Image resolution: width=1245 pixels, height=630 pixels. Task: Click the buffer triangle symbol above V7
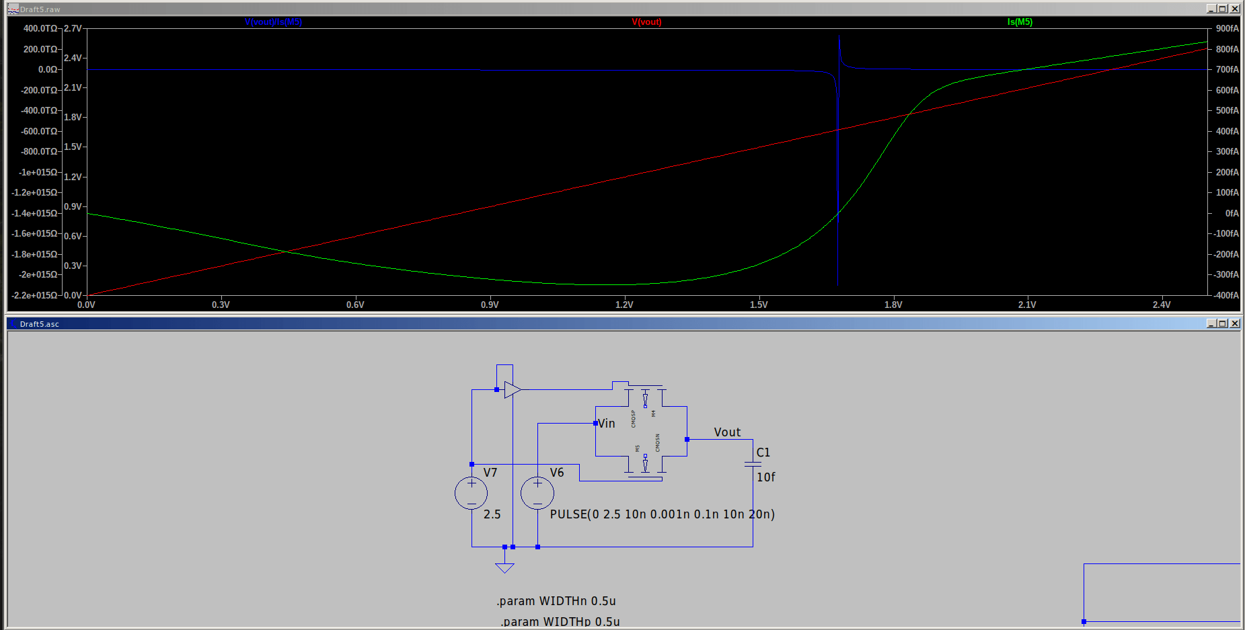tap(512, 389)
